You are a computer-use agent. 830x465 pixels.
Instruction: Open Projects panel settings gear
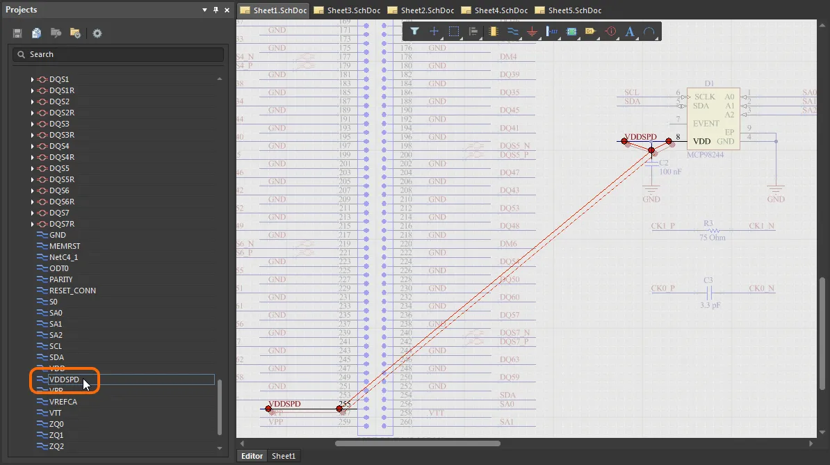coord(97,33)
